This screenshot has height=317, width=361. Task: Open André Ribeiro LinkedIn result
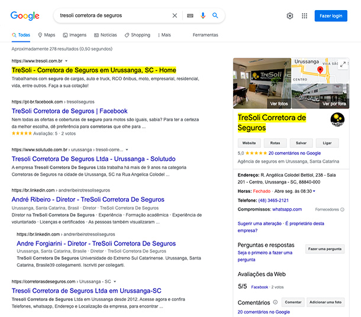point(88,199)
